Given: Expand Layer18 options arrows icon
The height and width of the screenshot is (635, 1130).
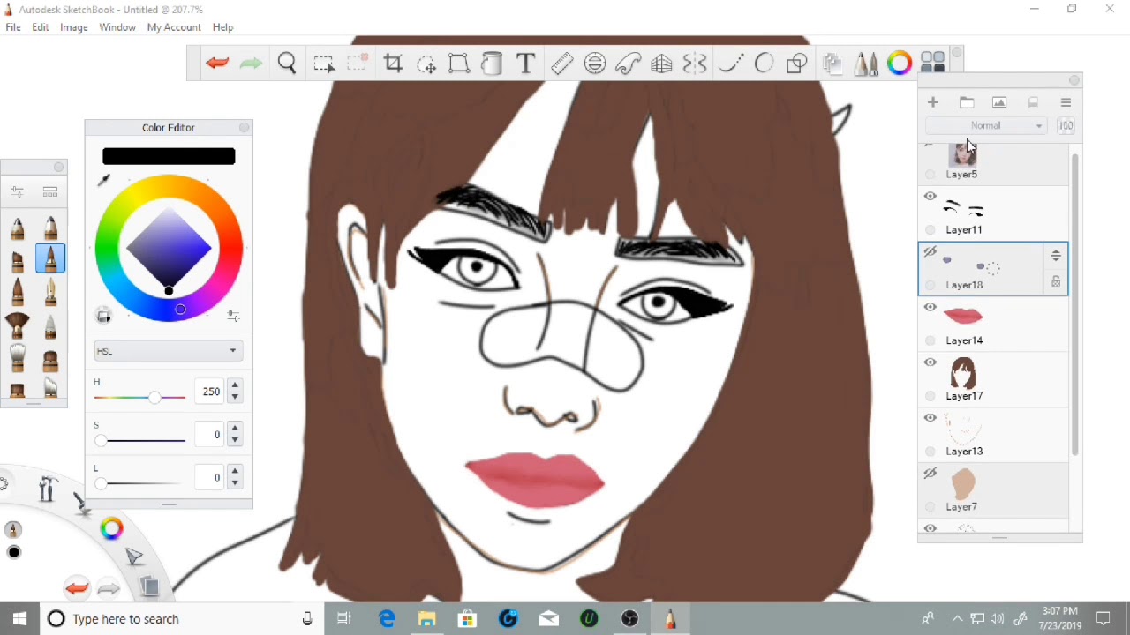Looking at the screenshot, I should coord(1056,256).
